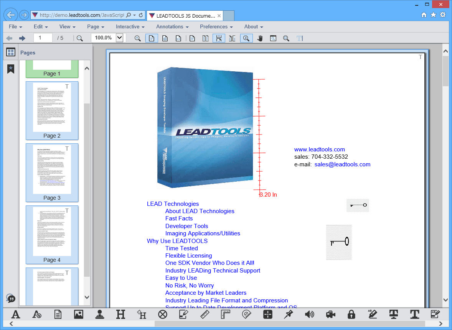Select the note annotation tool
The height and width of the screenshot is (330, 452).
coord(58,314)
